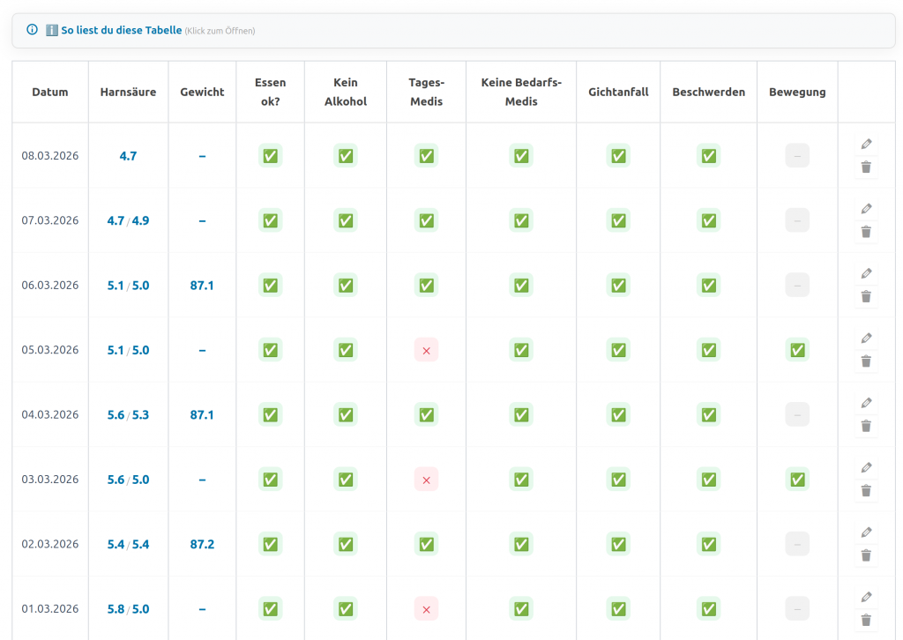Delete the 08.03.2026 entry via trash icon
Viewport: 903px width, 640px height.
tap(866, 167)
